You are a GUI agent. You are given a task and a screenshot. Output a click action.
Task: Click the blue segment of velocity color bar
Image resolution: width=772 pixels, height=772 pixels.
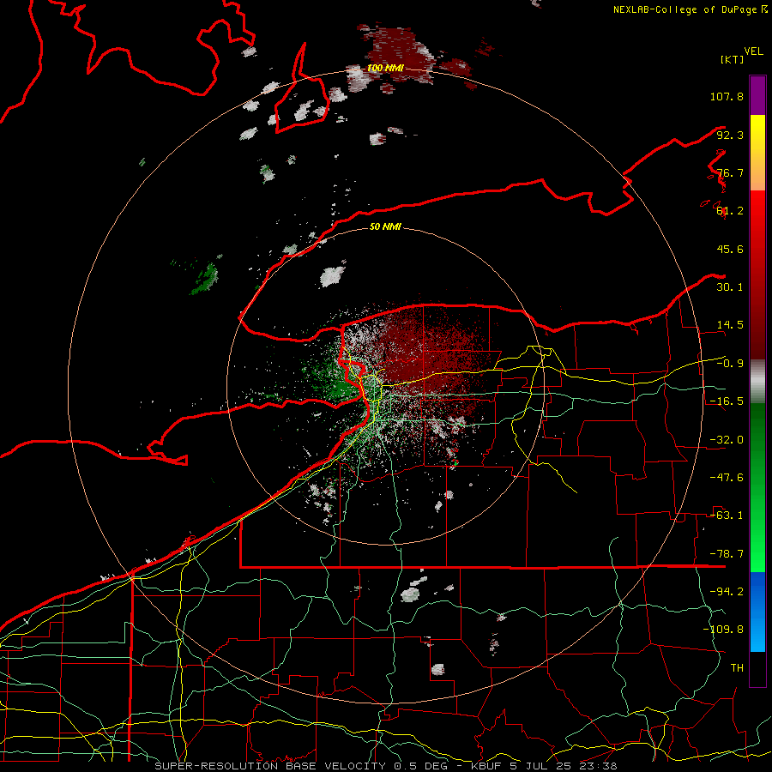pos(757,612)
